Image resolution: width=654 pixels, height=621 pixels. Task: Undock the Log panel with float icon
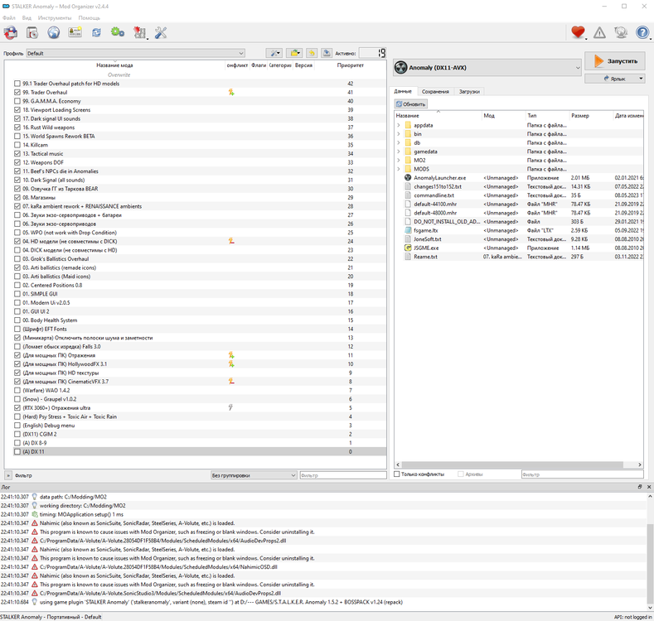[640, 487]
